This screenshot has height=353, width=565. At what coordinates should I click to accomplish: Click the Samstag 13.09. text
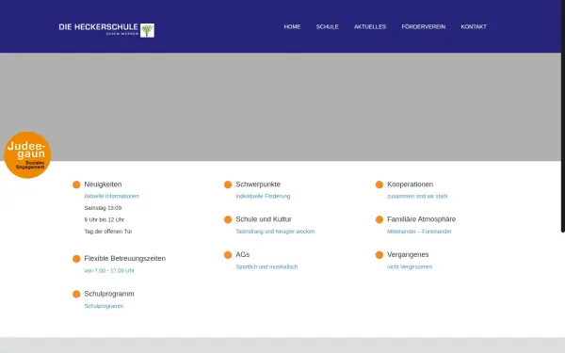tap(104, 208)
